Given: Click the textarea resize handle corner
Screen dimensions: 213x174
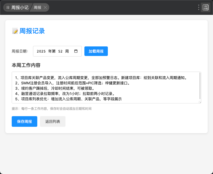Looking at the screenshot, I should click(x=200, y=102).
